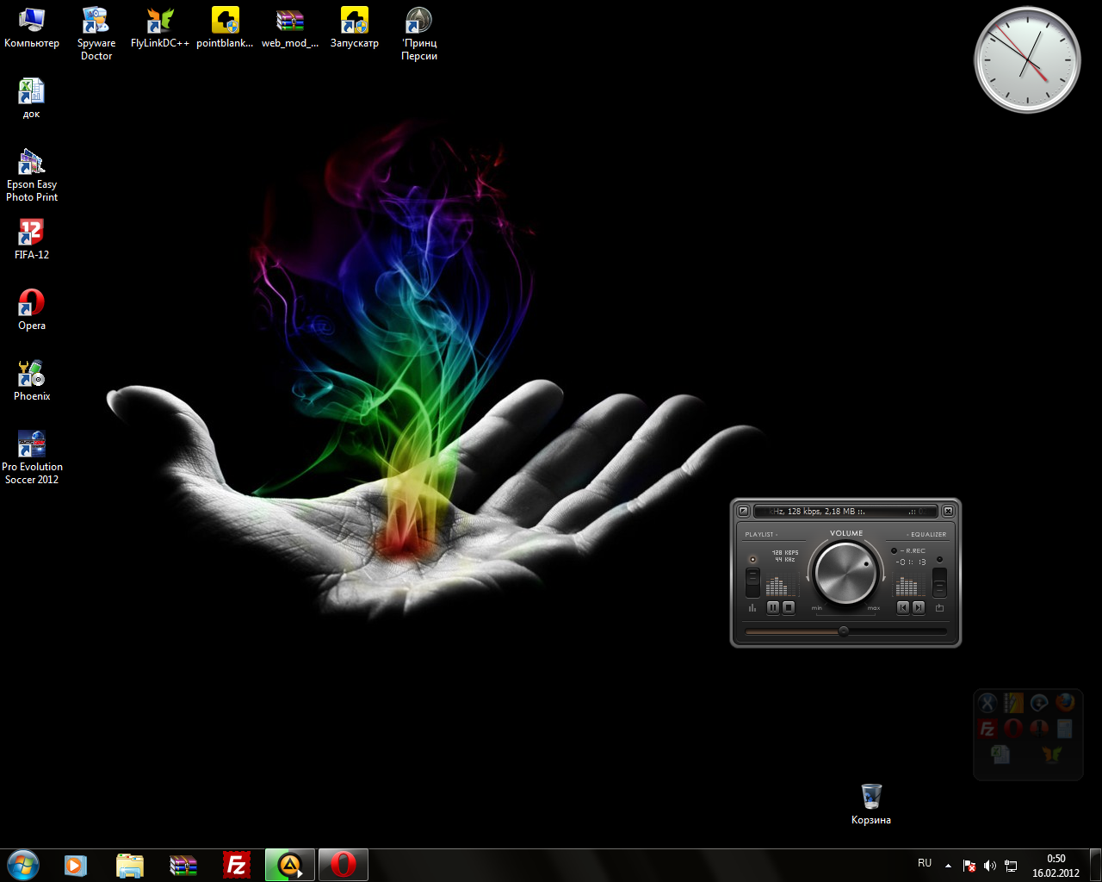Screen dimensions: 1102x882
Task: Enable the R.REC radio record indicator
Action: [x=894, y=550]
